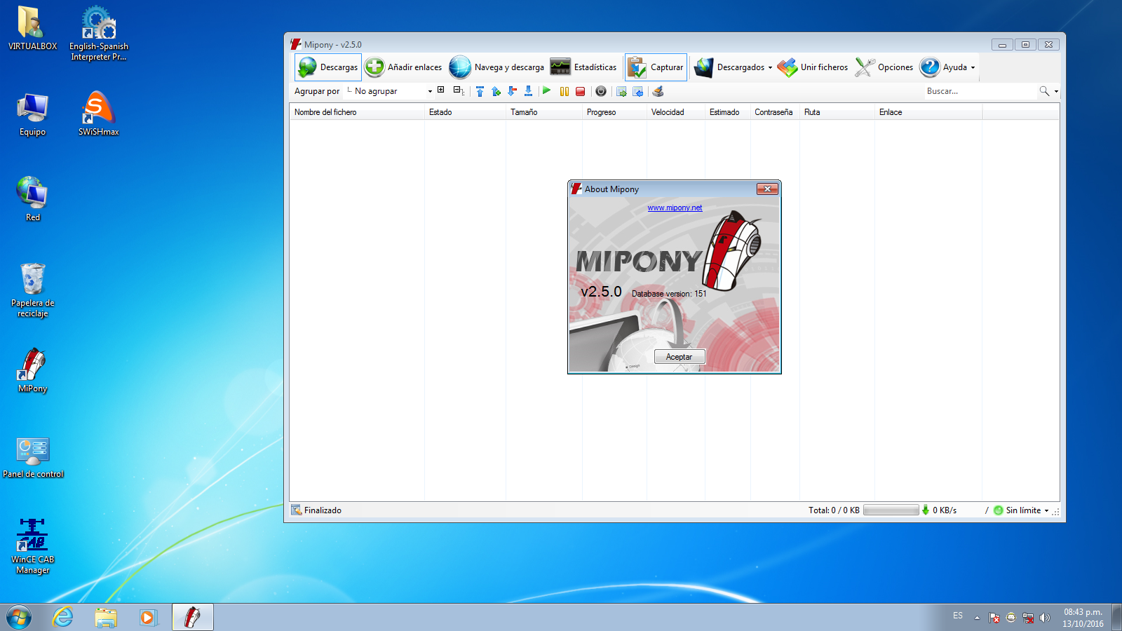Screen dimensions: 1122x631
Task: Show hidden system tray icons
Action: point(977,618)
